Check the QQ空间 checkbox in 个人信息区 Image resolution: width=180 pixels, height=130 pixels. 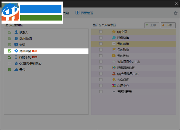click(x=101, y=32)
